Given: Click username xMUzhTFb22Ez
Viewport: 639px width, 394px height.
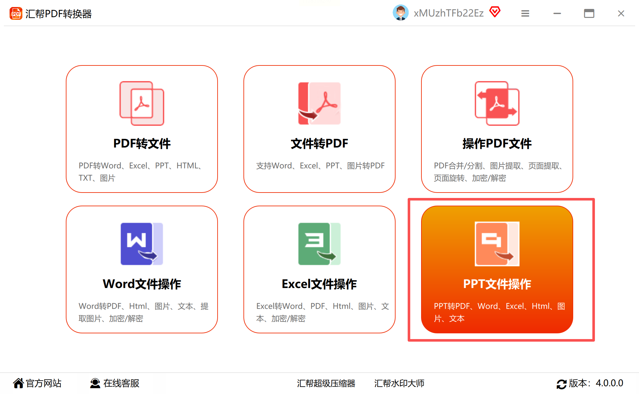Looking at the screenshot, I should [x=448, y=13].
